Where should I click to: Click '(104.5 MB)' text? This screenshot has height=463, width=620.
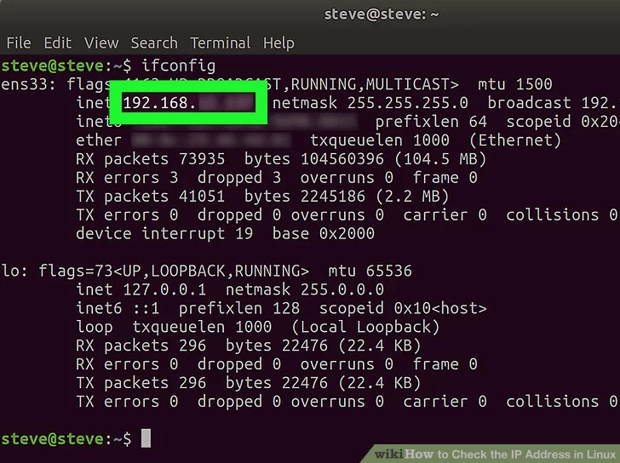tap(440, 159)
